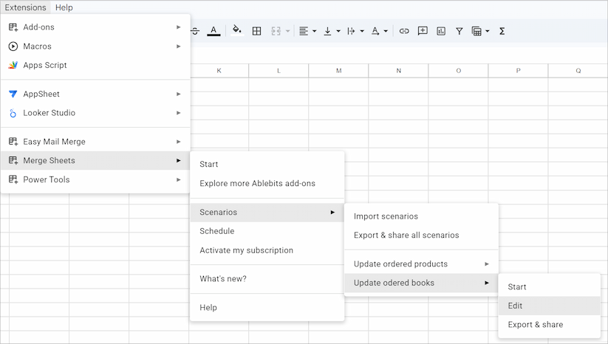The height and width of the screenshot is (344, 608).
Task: Select column N header
Action: point(399,71)
